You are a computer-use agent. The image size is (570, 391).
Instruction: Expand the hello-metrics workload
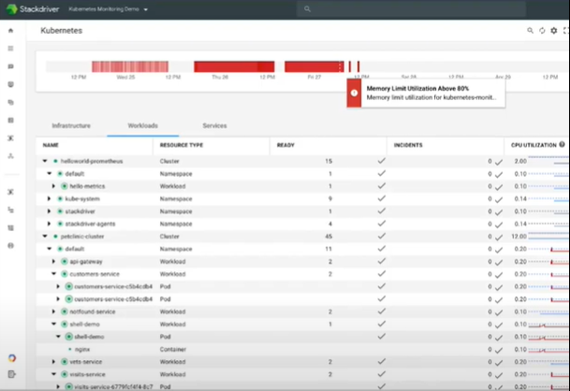[53, 186]
